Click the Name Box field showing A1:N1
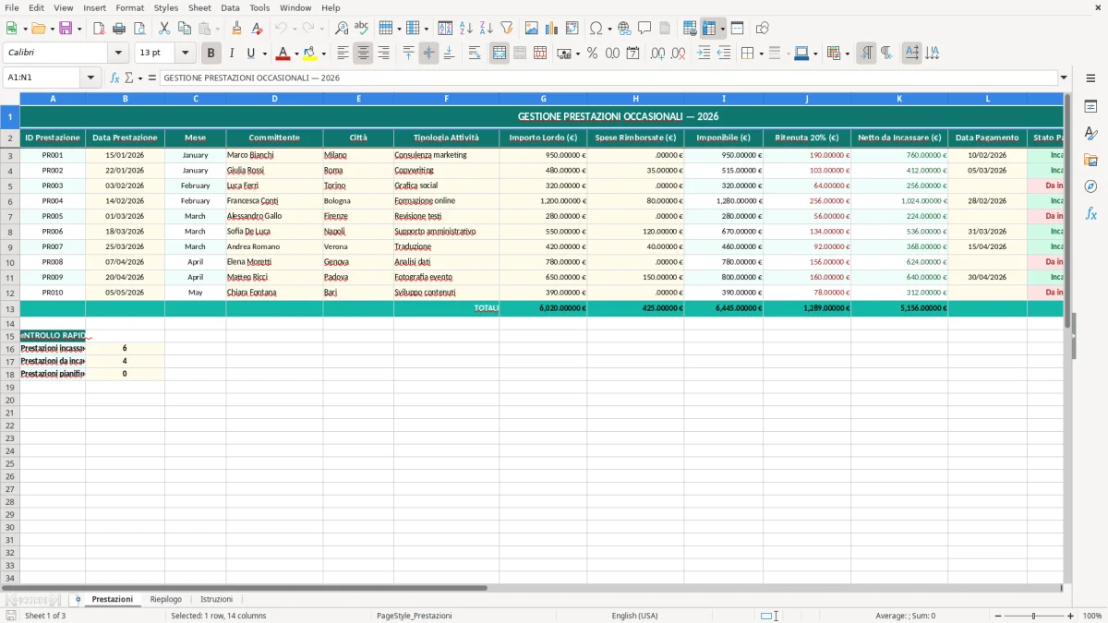1108x623 pixels. (42, 78)
